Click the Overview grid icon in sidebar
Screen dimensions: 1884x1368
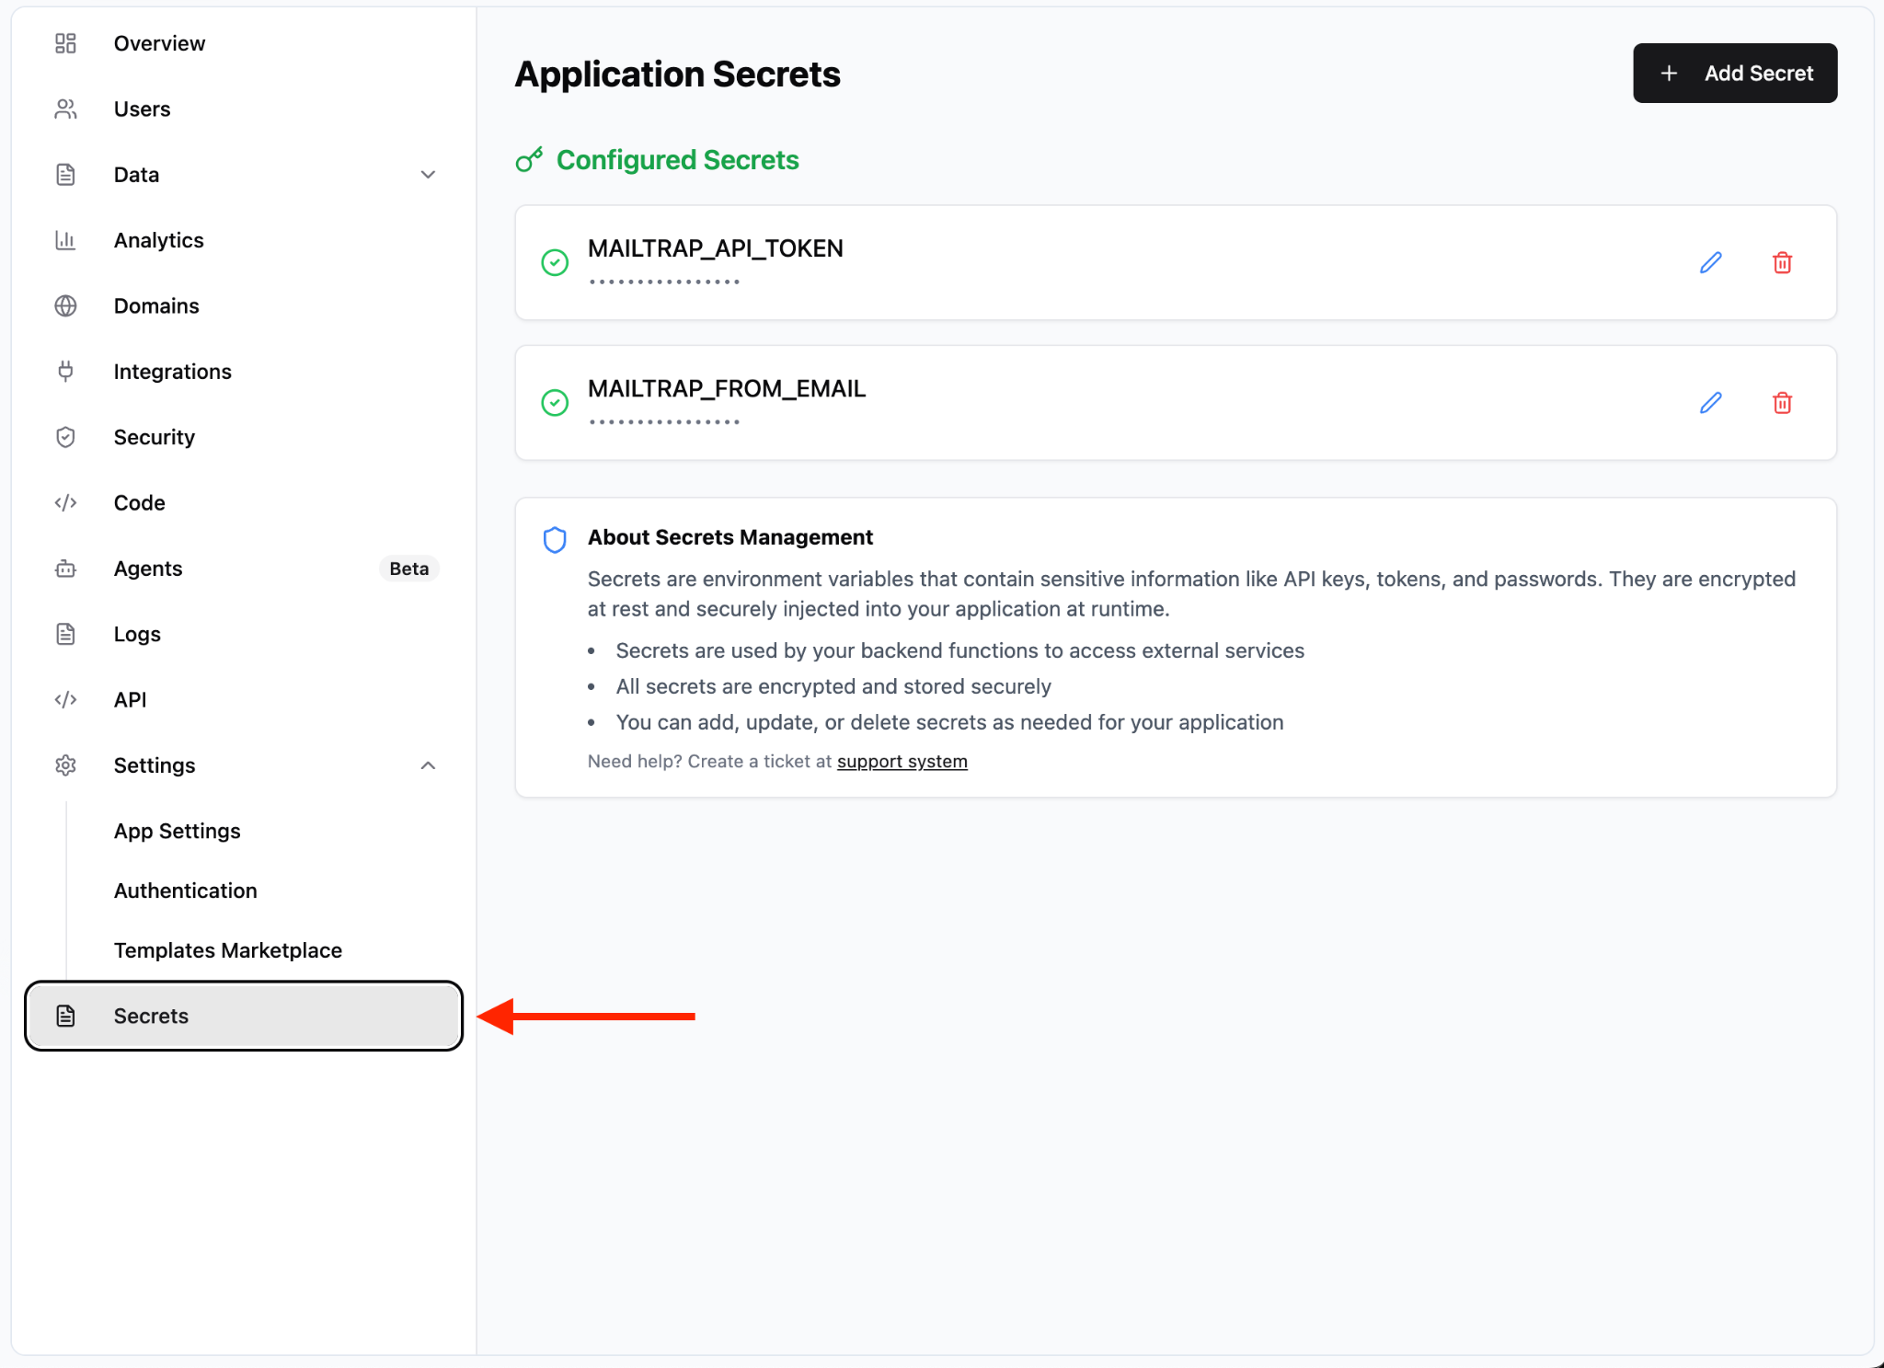(x=65, y=43)
